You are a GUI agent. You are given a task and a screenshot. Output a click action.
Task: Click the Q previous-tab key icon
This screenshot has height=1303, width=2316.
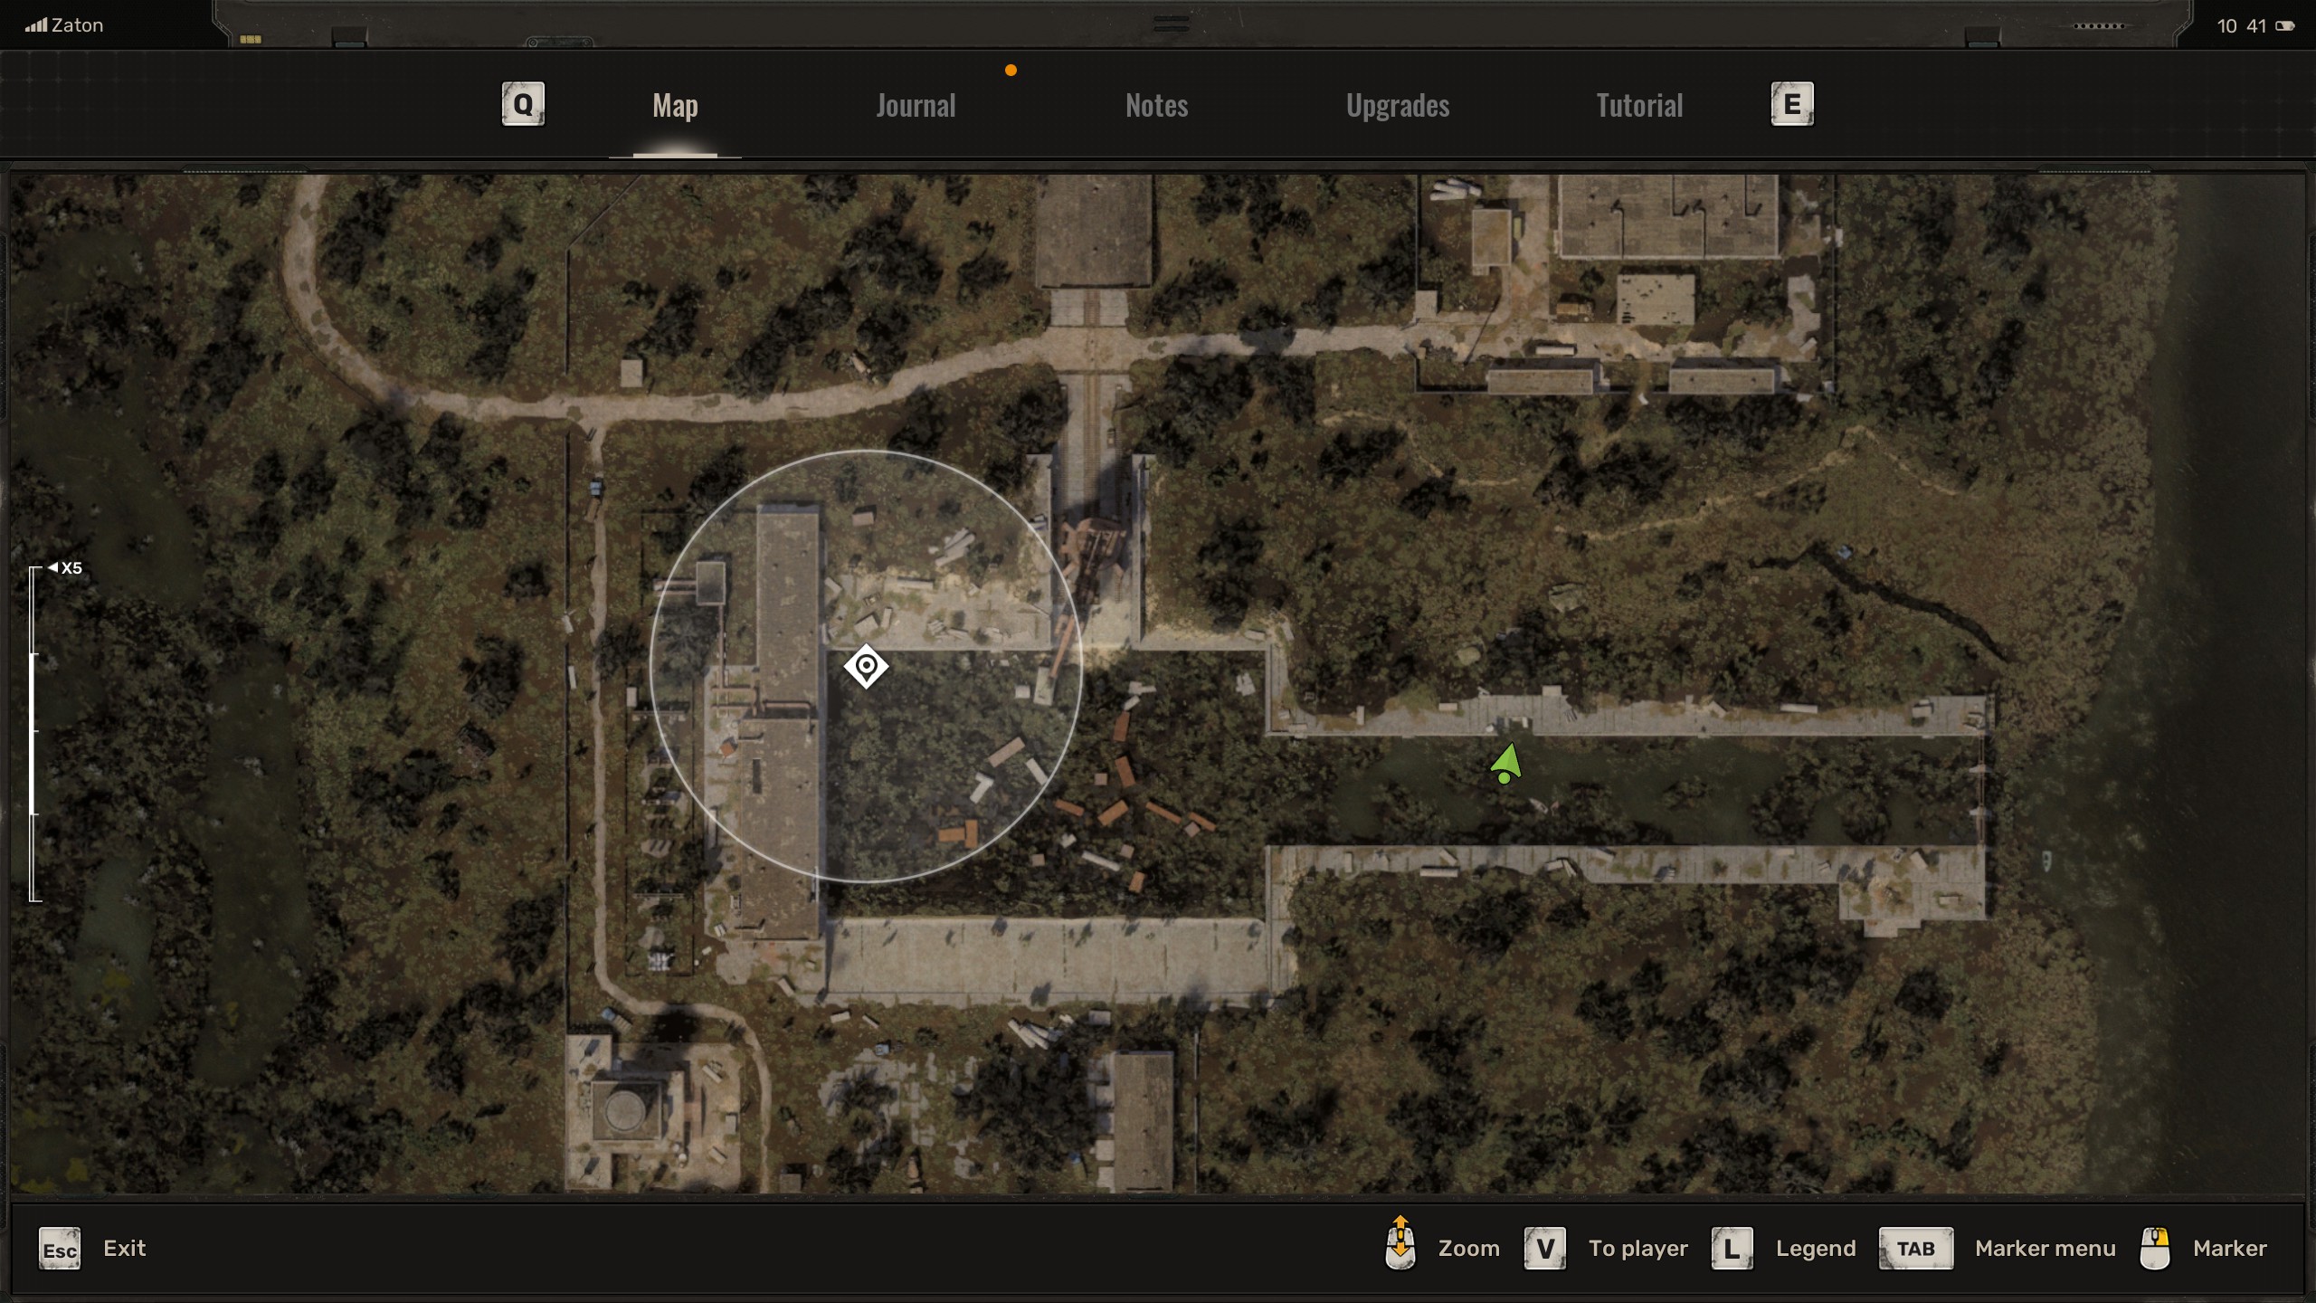click(x=524, y=105)
